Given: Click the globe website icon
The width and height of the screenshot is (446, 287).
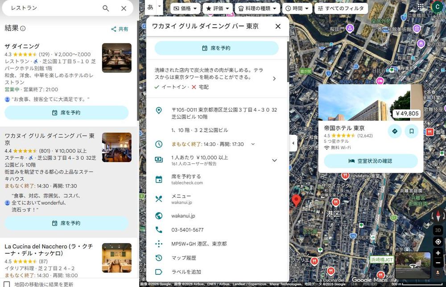Looking at the screenshot, I should [159, 216].
